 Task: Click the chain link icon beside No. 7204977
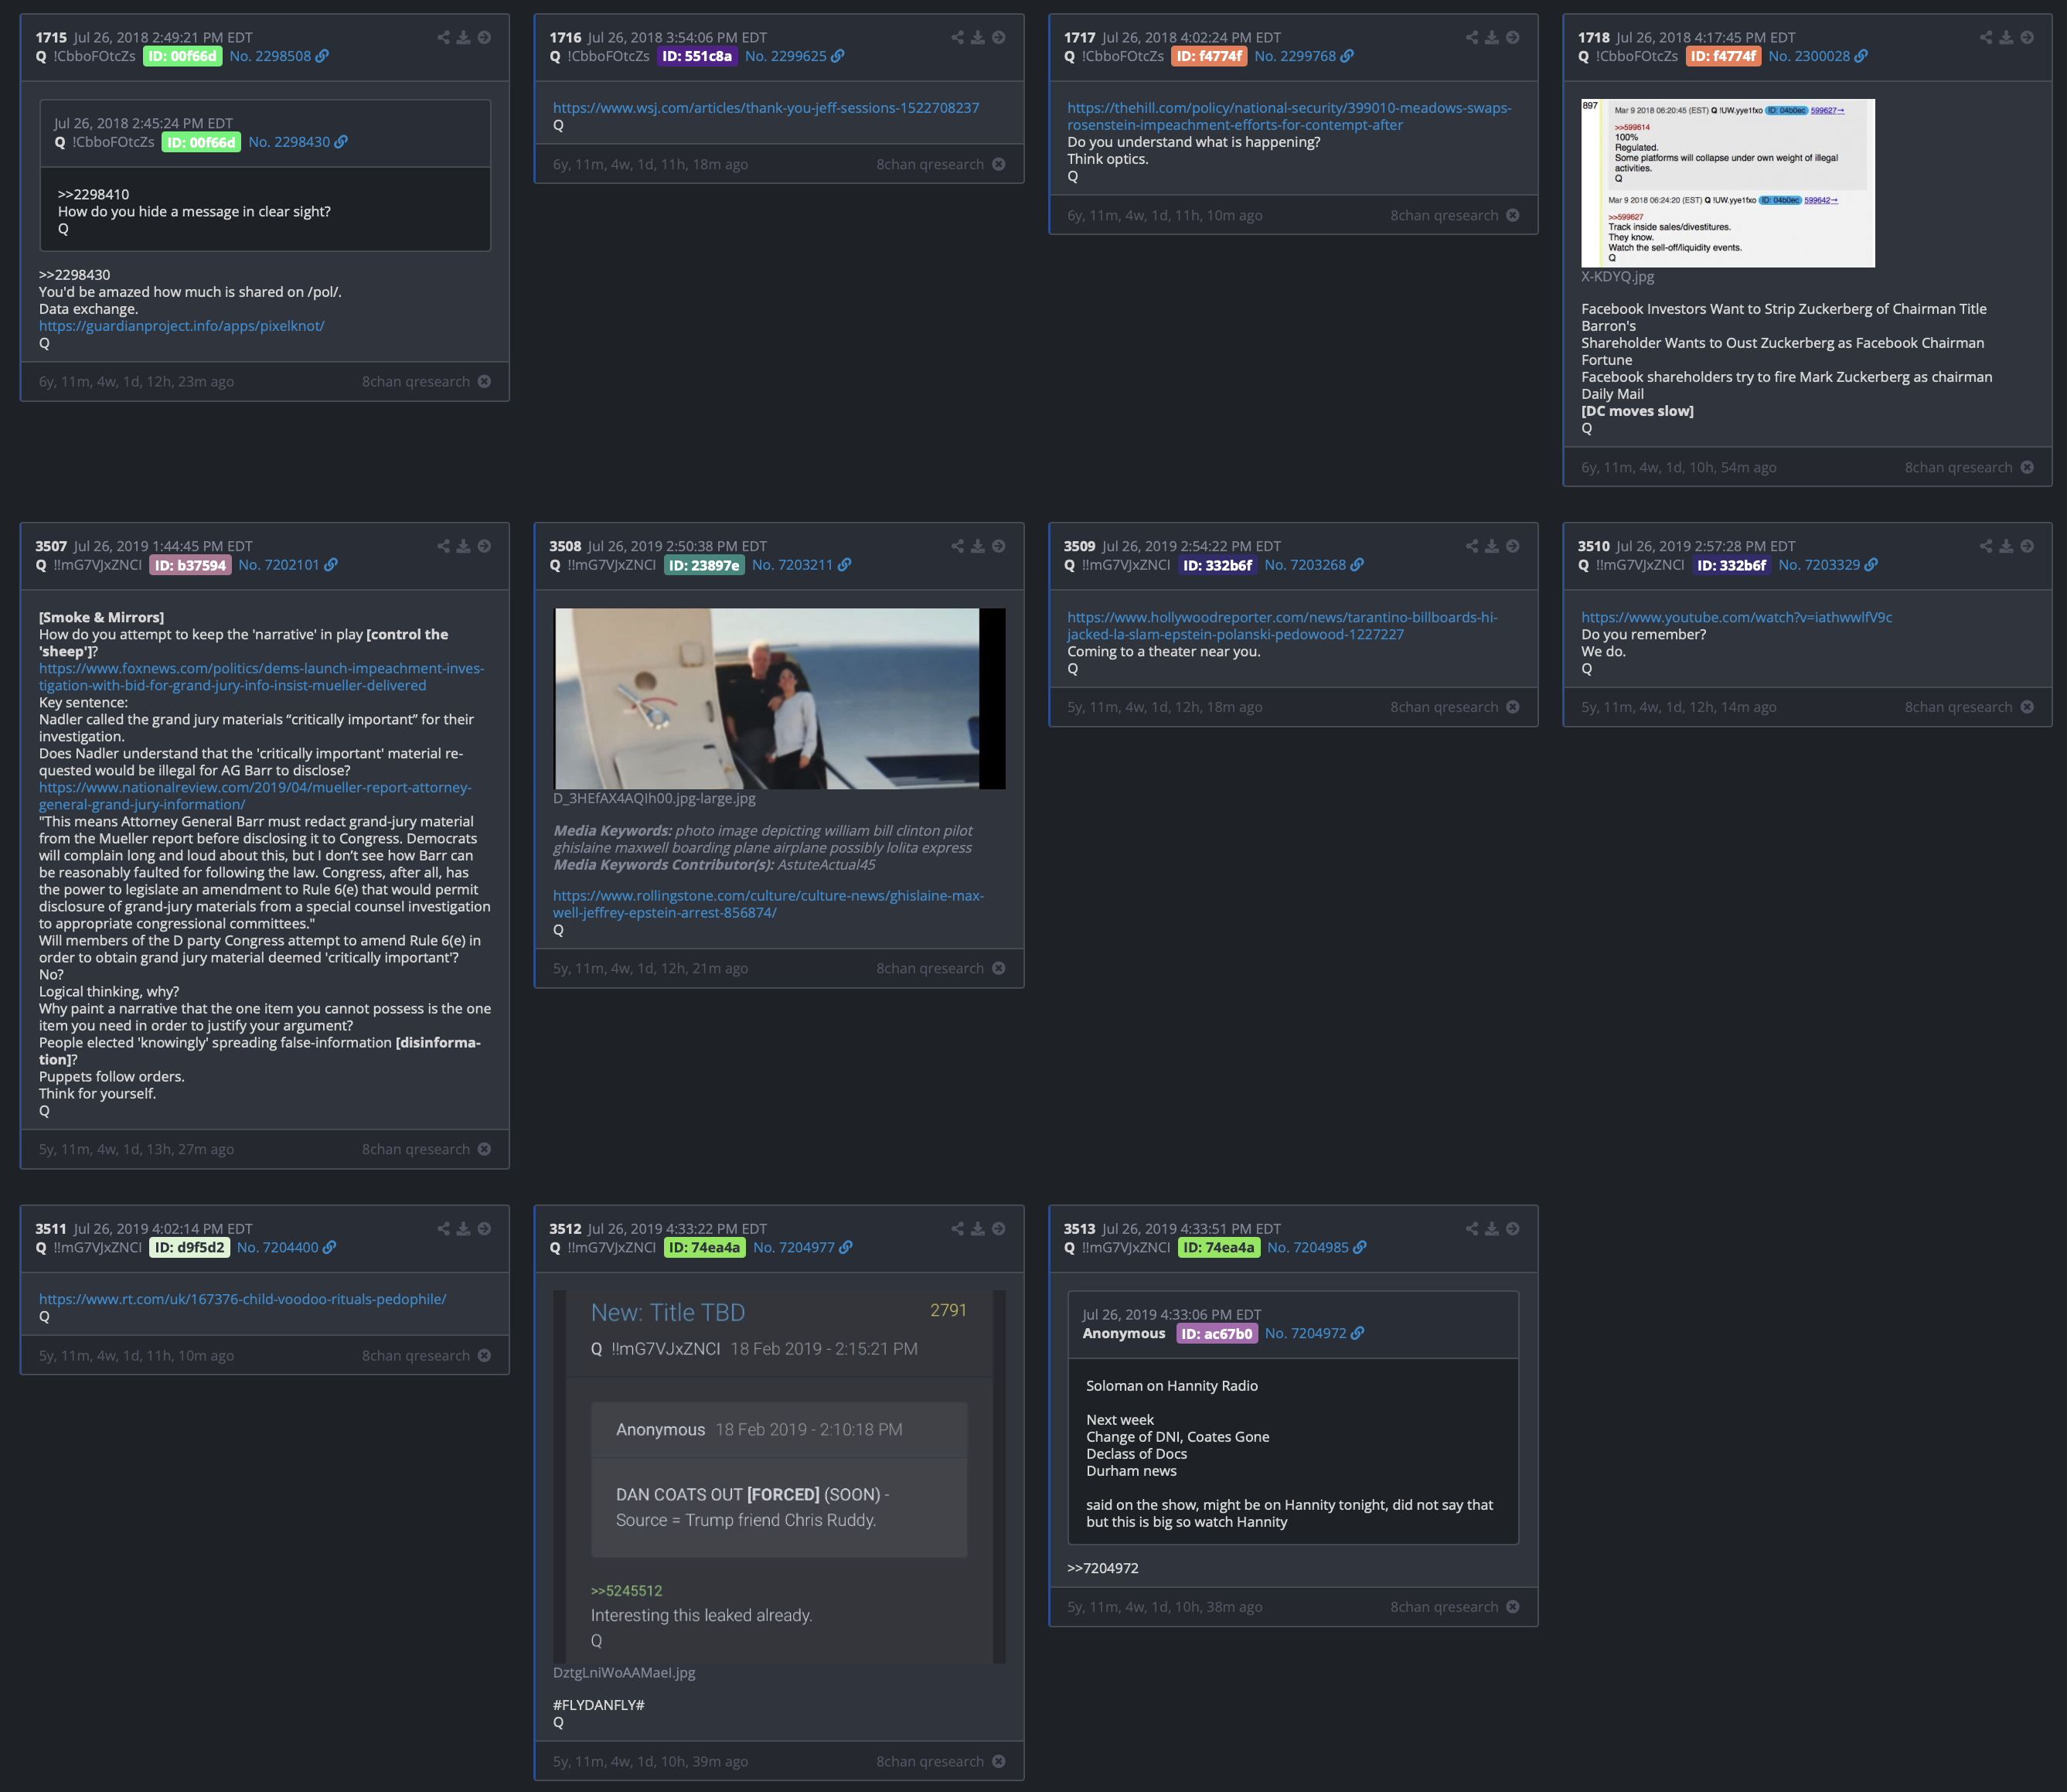coord(846,1248)
